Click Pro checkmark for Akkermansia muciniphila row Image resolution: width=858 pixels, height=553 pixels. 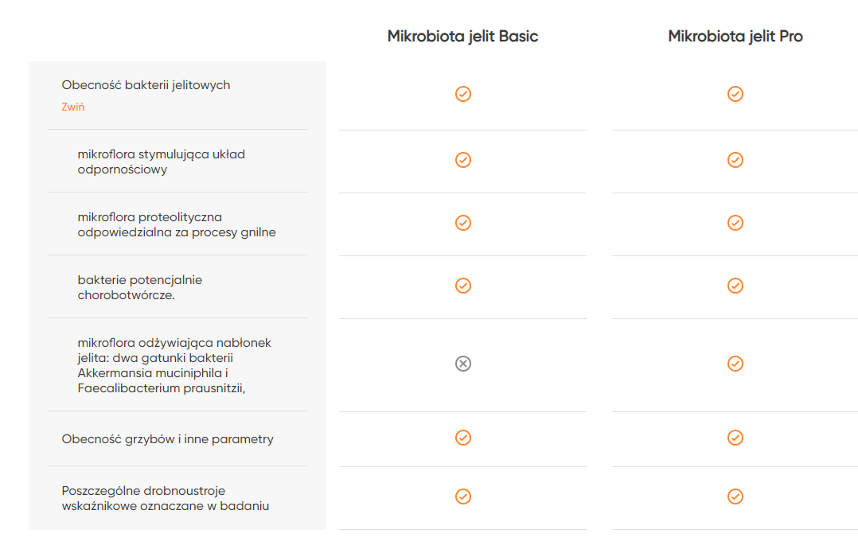(735, 364)
